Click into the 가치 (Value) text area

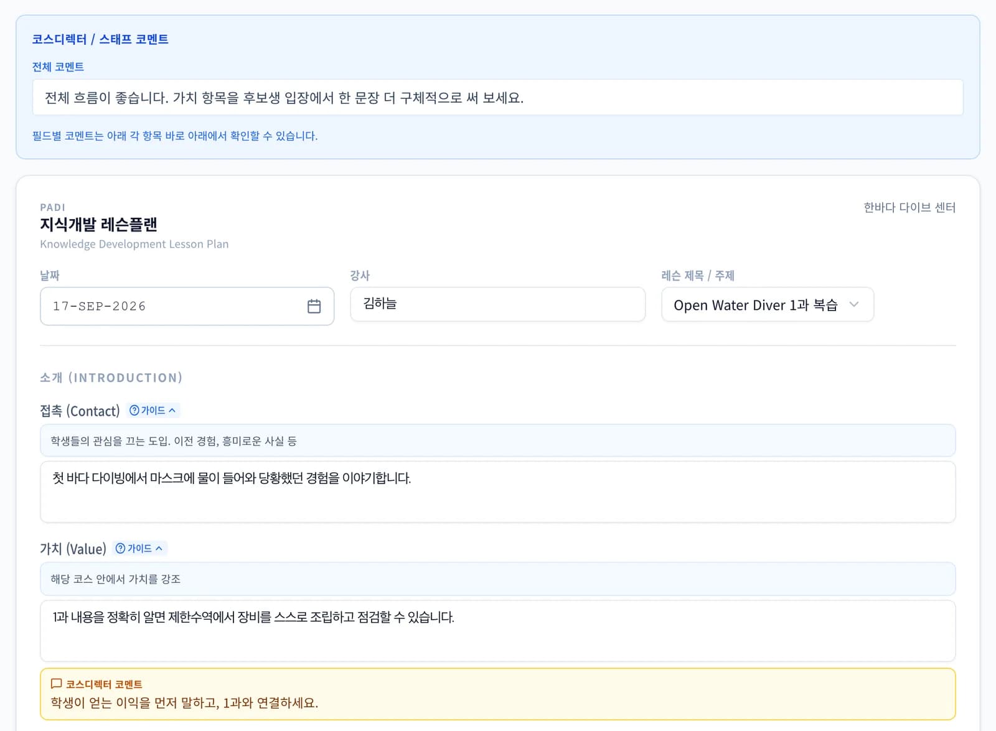click(x=497, y=631)
